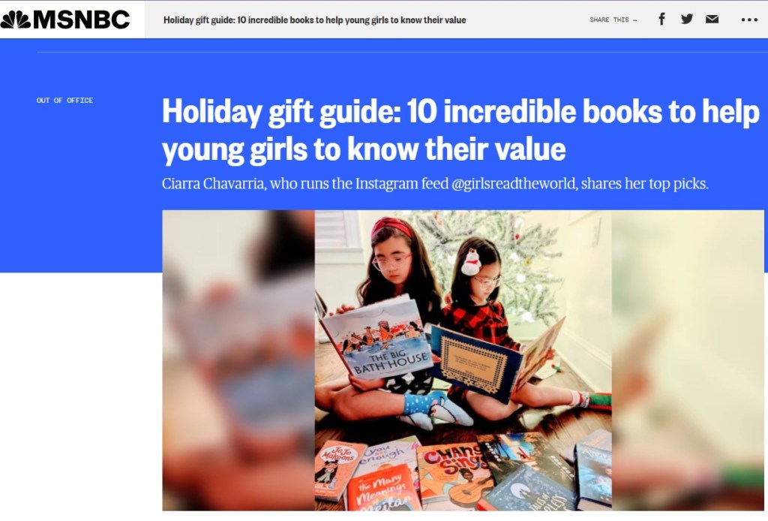Click the subtitle mentioning @girlsreadtheworld
The height and width of the screenshot is (521, 768).
point(435,184)
